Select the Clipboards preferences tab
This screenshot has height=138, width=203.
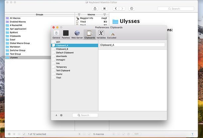(90, 35)
